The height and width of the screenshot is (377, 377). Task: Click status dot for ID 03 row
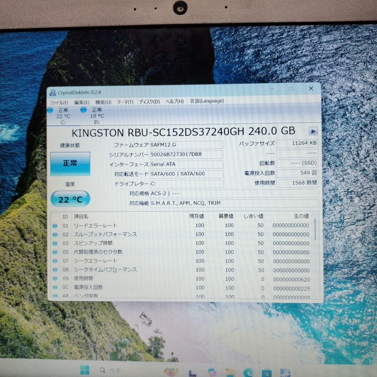[x=55, y=243]
